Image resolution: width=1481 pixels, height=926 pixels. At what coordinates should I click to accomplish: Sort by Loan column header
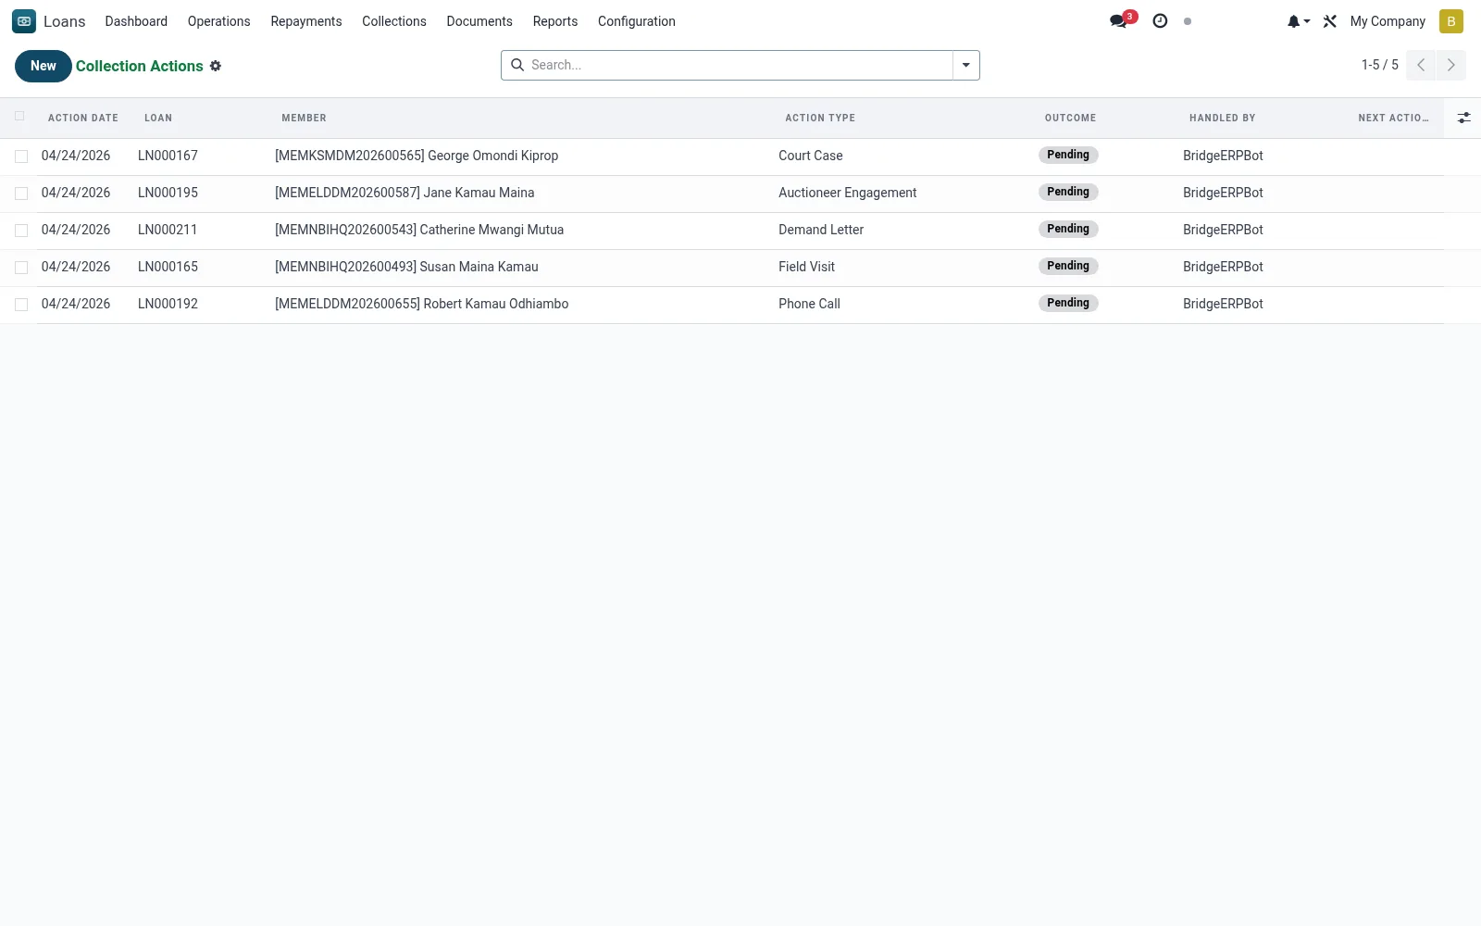tap(158, 118)
